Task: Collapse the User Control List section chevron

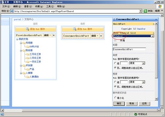Action: point(153,33)
